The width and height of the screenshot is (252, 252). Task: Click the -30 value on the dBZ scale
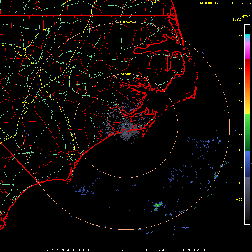pyautogui.click(x=239, y=216)
